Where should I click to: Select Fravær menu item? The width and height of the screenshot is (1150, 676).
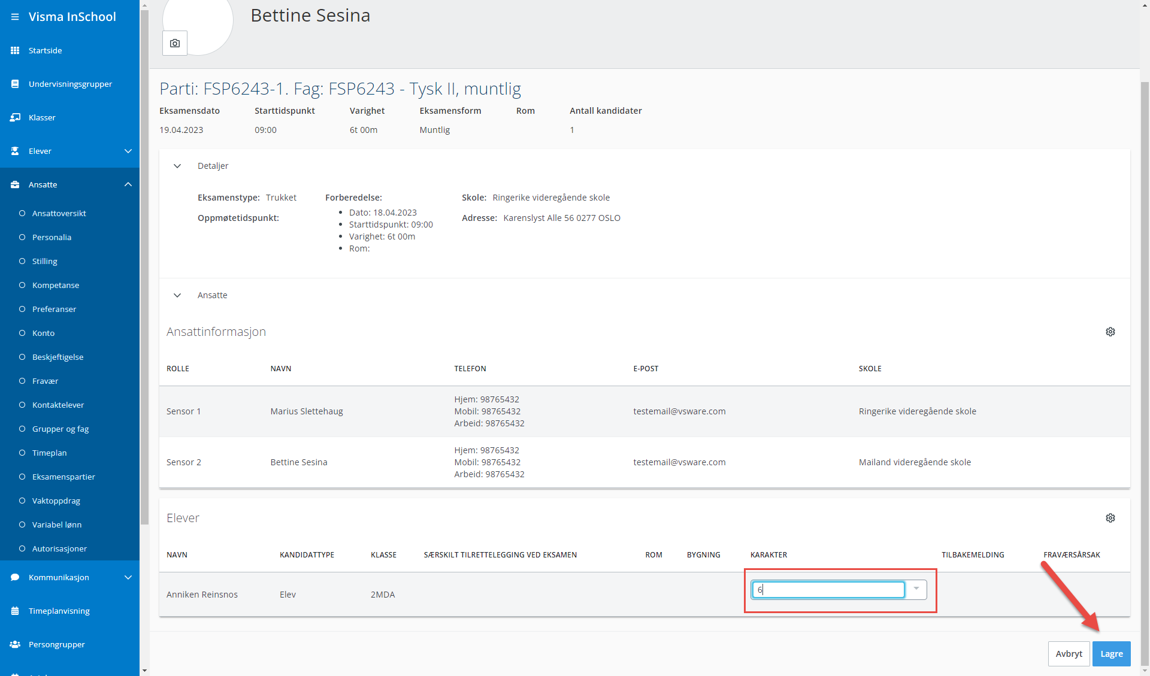45,381
